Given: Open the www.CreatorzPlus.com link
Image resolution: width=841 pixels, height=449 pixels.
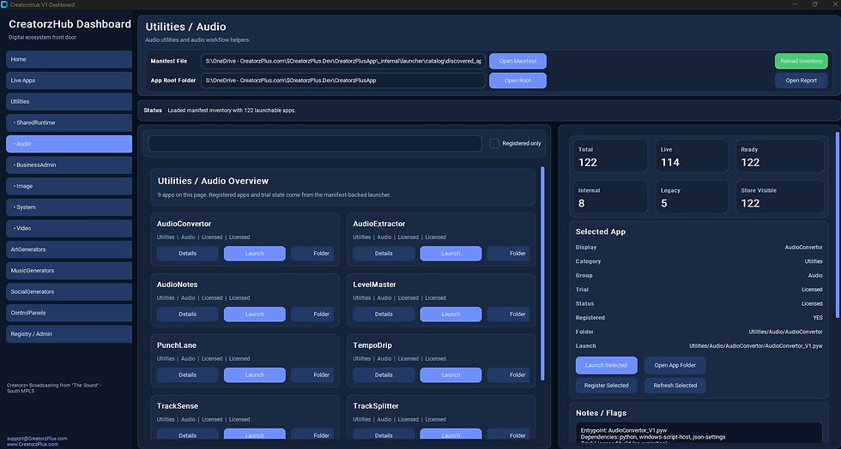Looking at the screenshot, I should [x=33, y=444].
